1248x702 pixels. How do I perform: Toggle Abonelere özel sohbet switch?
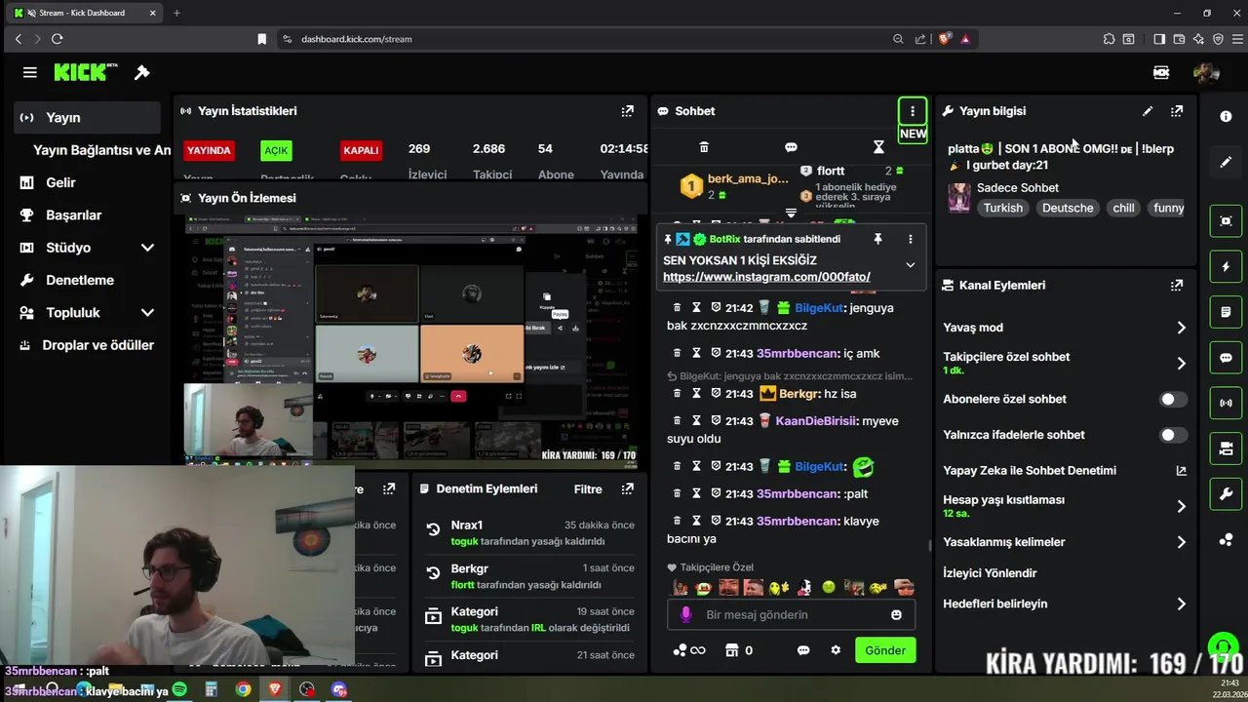click(1173, 399)
